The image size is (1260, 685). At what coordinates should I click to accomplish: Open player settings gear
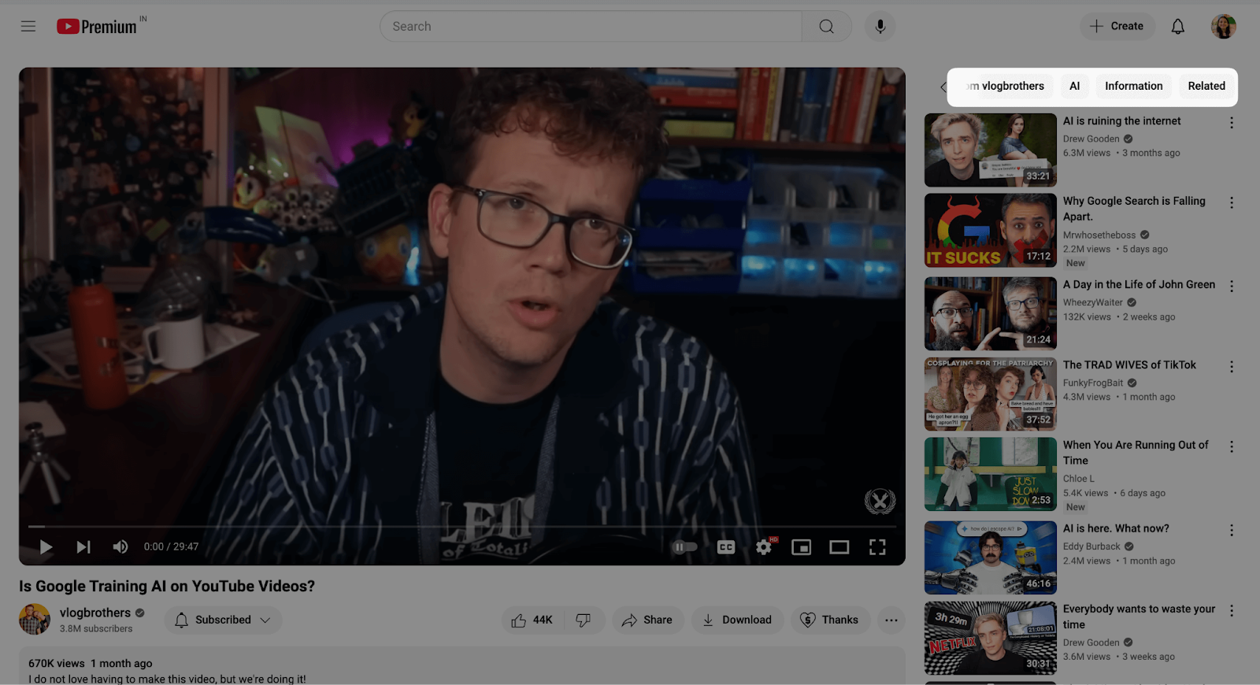coord(764,546)
